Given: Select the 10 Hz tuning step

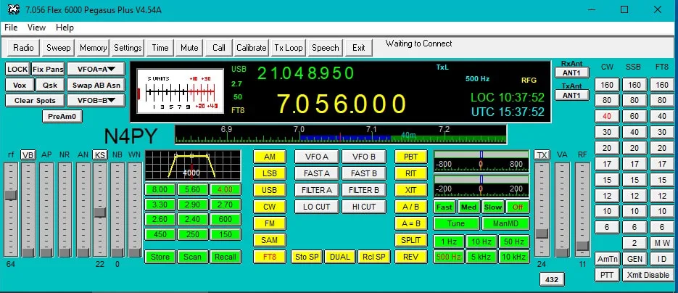Looking at the screenshot, I should point(481,242).
